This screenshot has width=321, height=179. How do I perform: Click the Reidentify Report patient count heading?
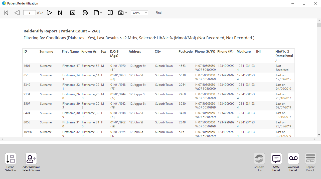pos(62,31)
